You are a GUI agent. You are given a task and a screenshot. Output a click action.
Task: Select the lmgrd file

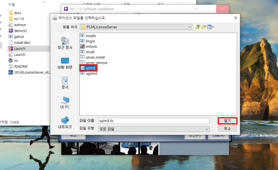(87, 41)
